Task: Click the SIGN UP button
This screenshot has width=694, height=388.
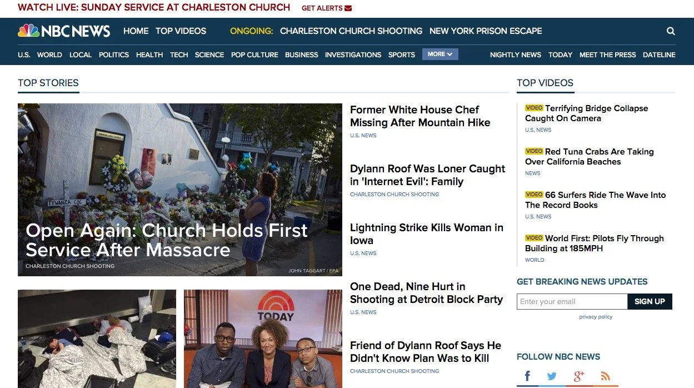Action: tap(650, 301)
